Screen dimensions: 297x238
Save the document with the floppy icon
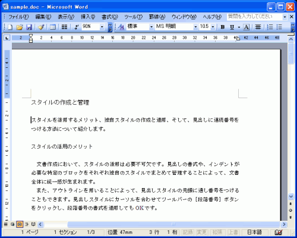(x=29, y=27)
